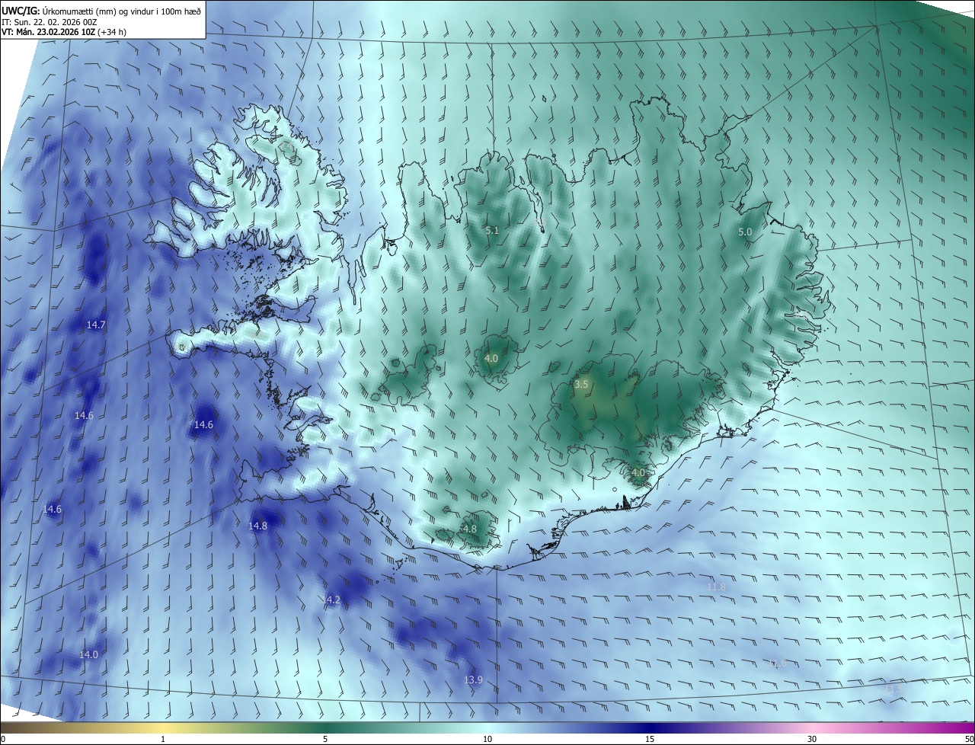Click the 14.7 value label on the map
The height and width of the screenshot is (745, 975).
[x=96, y=325]
